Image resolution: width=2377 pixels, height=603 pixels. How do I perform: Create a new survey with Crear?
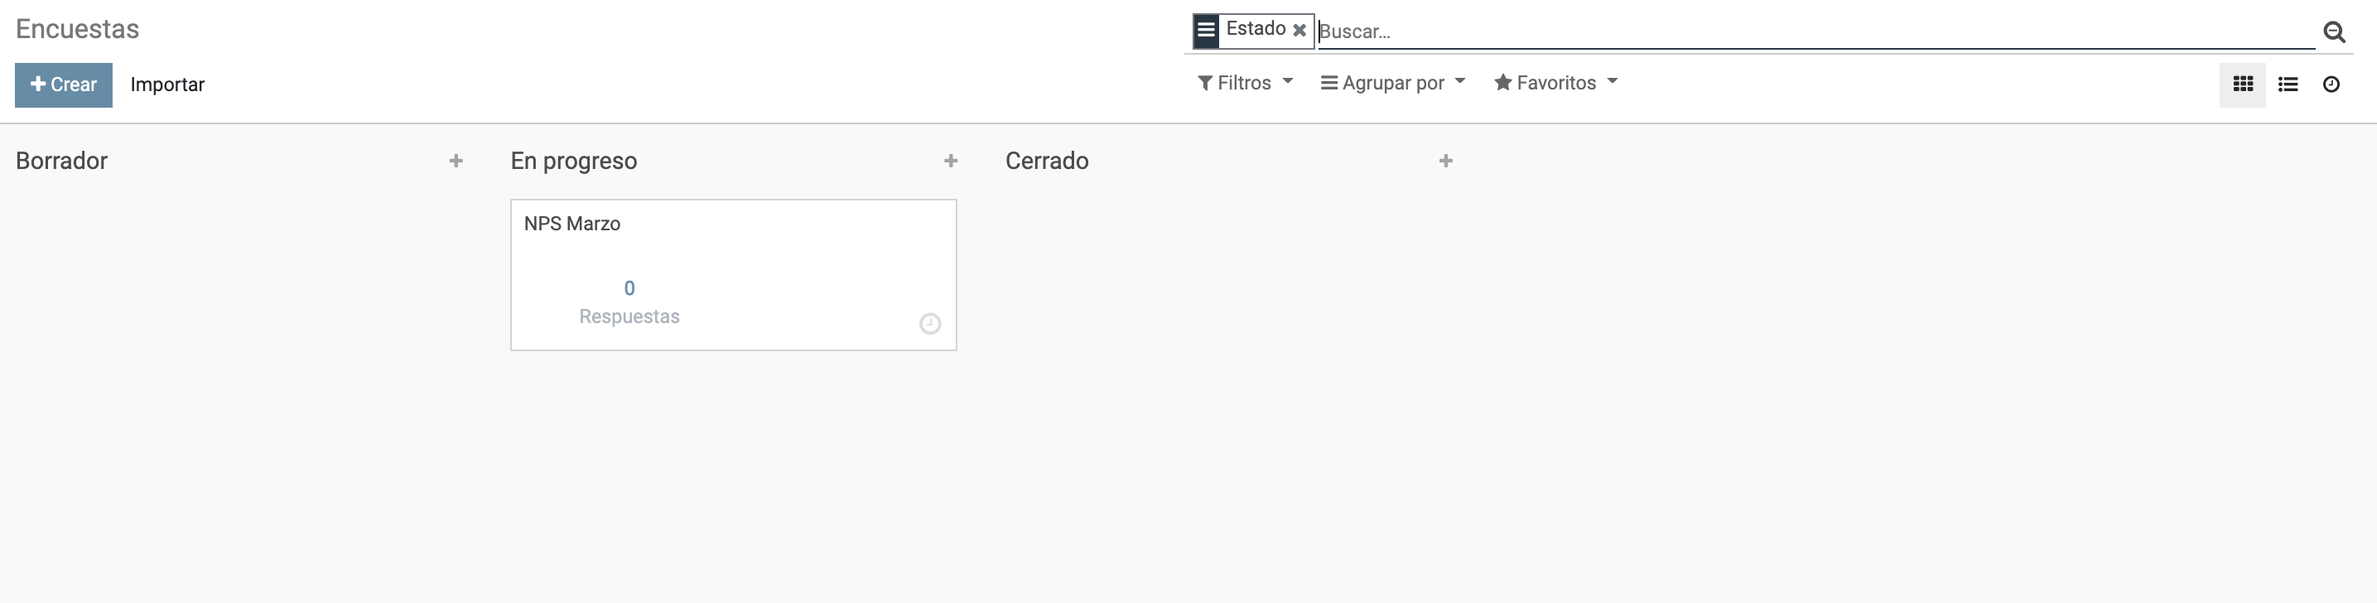coord(64,85)
